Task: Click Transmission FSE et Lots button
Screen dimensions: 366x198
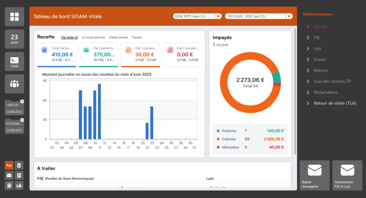Action: click(347, 175)
